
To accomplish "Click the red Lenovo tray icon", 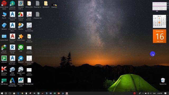I will [134, 93].
